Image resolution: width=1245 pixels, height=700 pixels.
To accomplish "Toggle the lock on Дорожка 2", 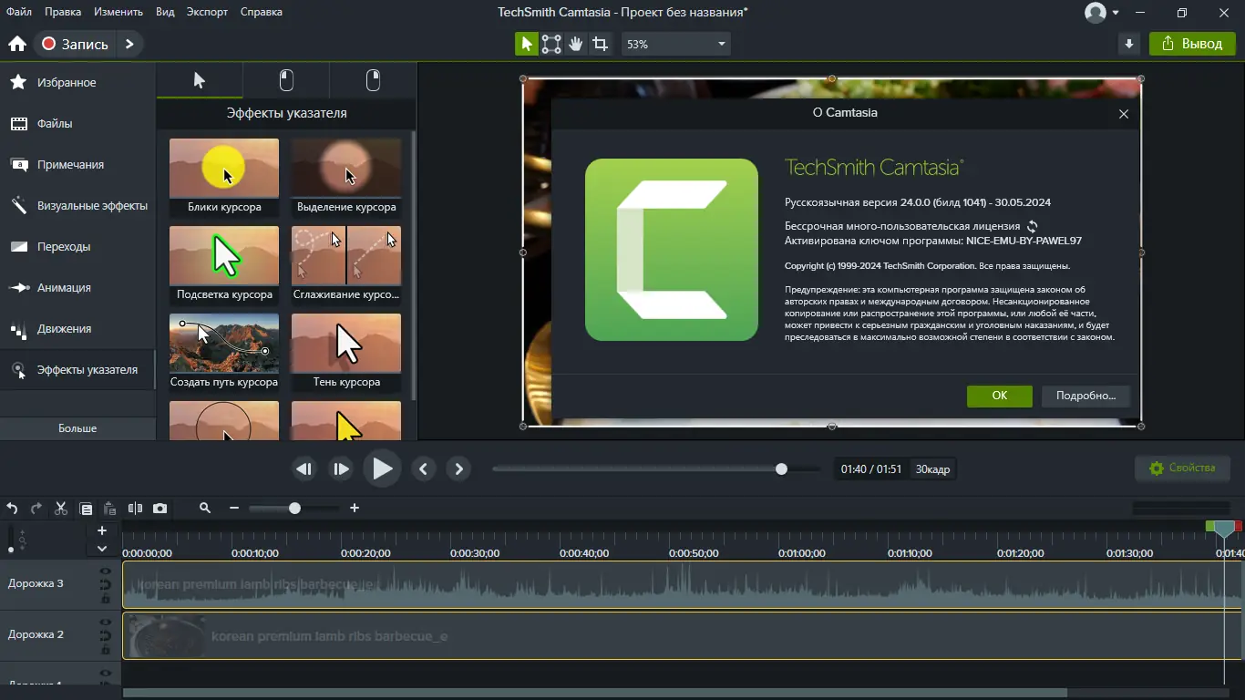I will (106, 650).
